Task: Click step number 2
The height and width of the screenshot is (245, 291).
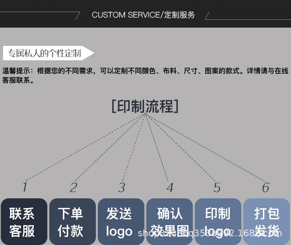Action: [x=73, y=187]
